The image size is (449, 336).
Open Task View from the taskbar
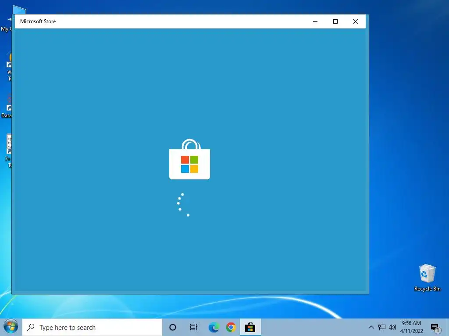194,327
